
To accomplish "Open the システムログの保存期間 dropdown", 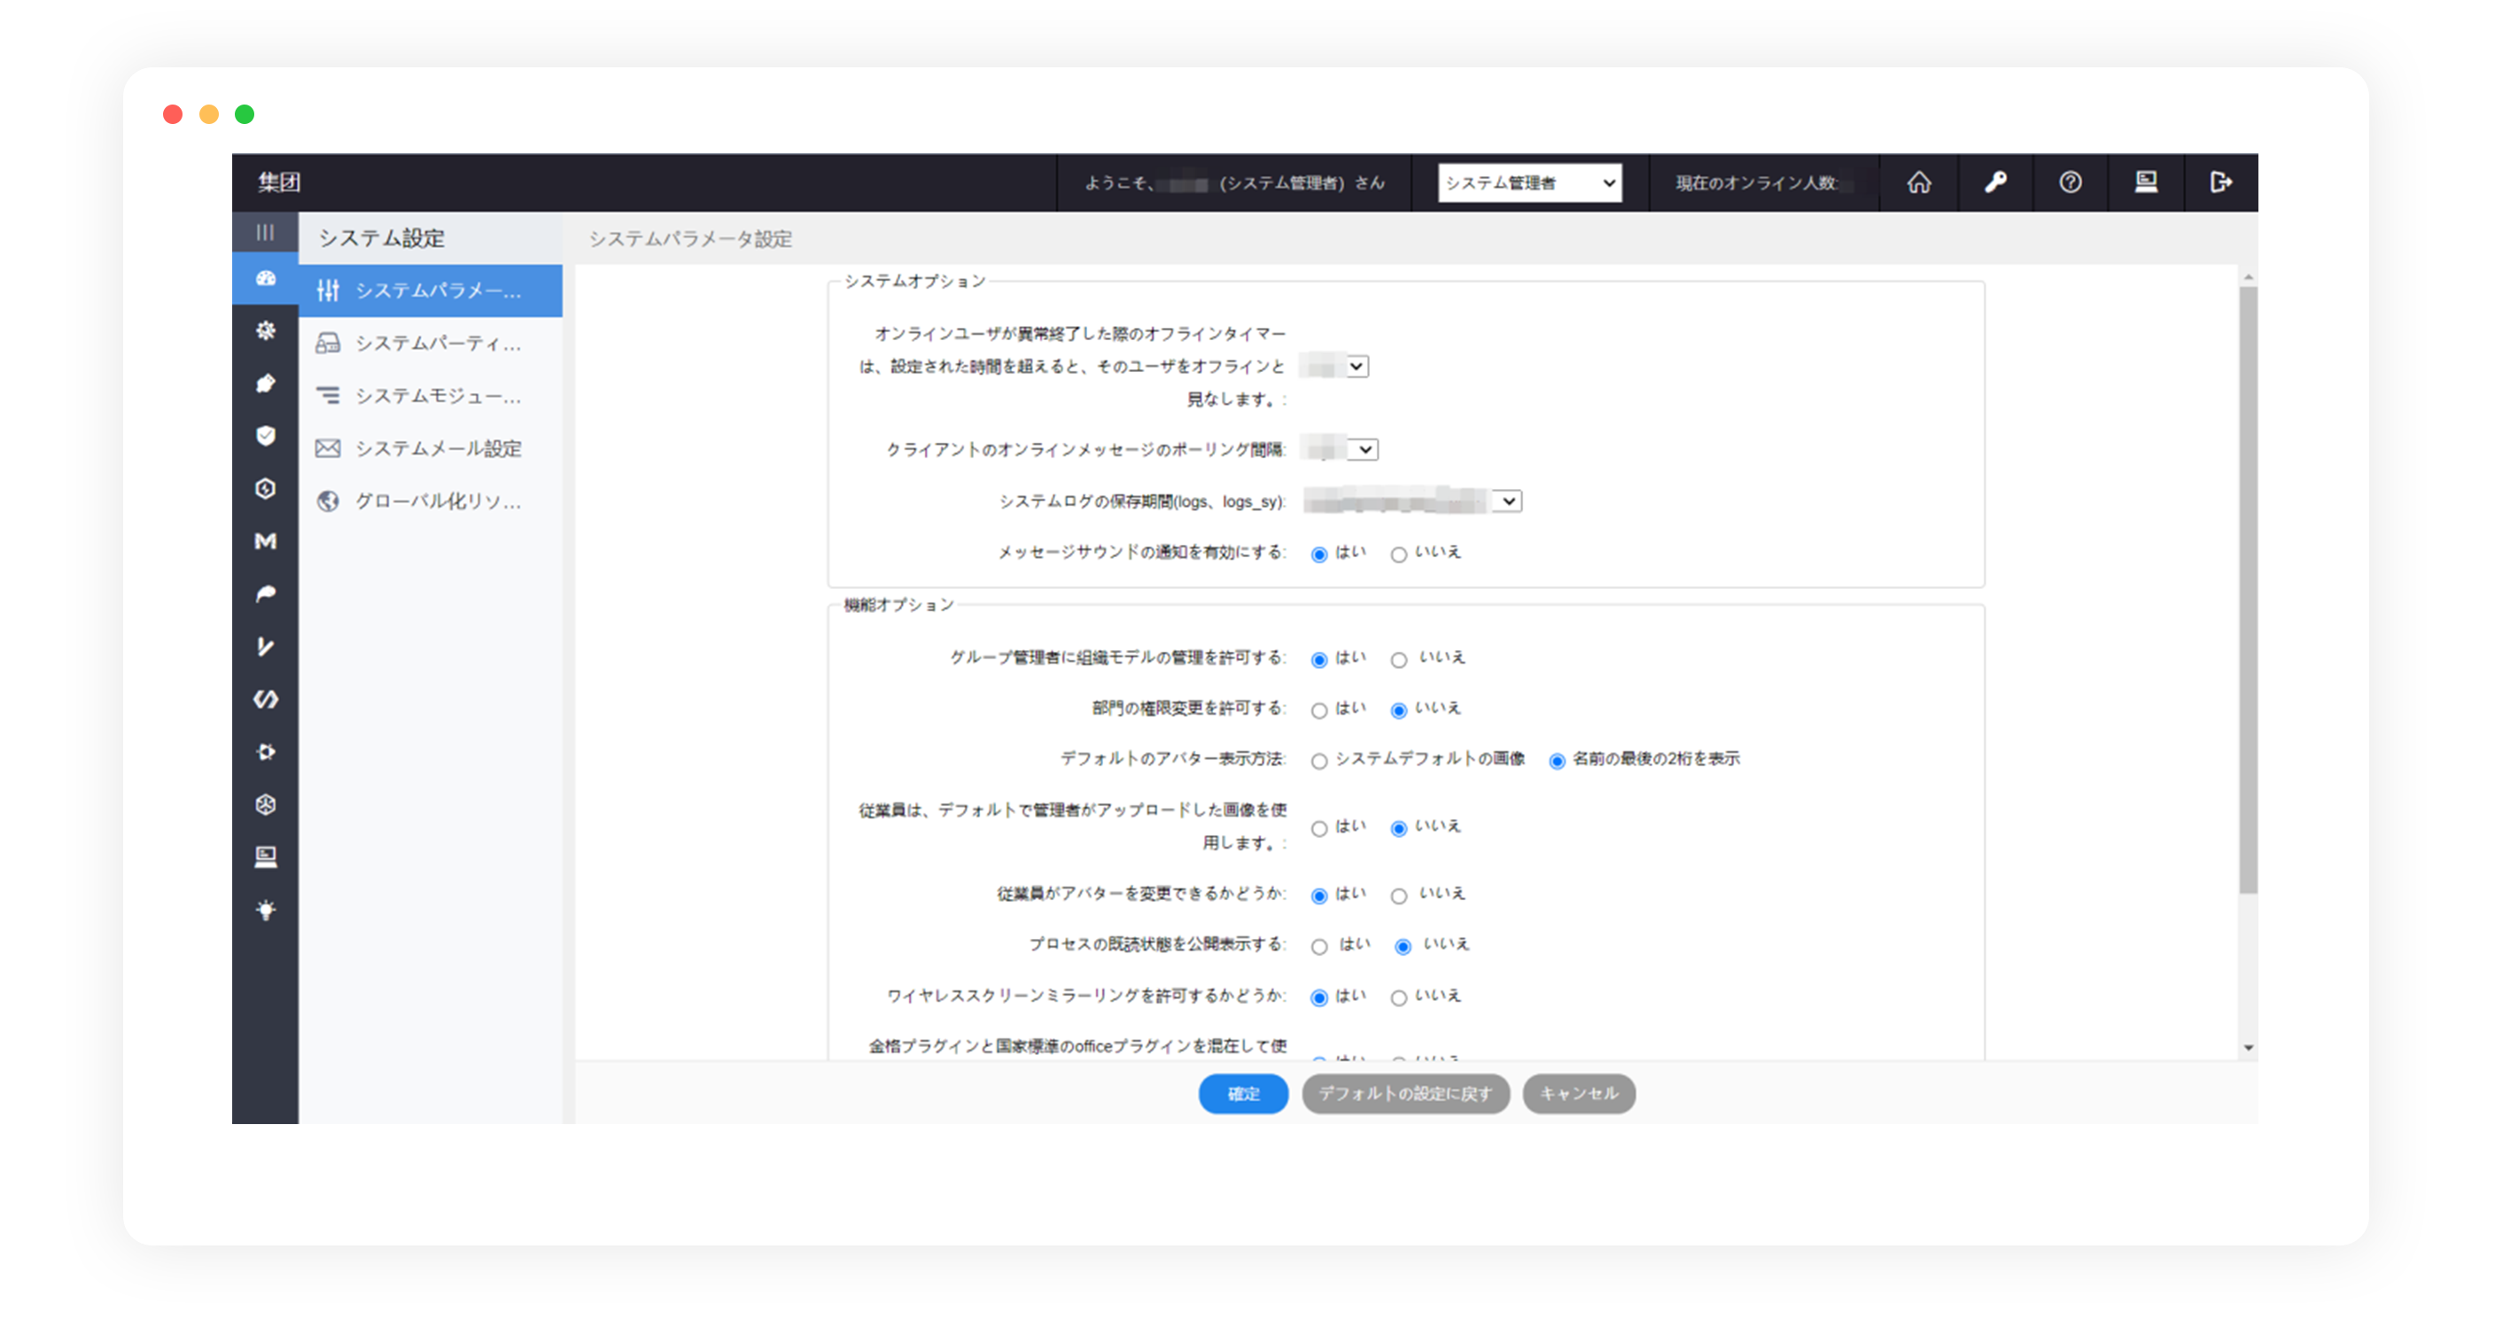I will point(1508,501).
